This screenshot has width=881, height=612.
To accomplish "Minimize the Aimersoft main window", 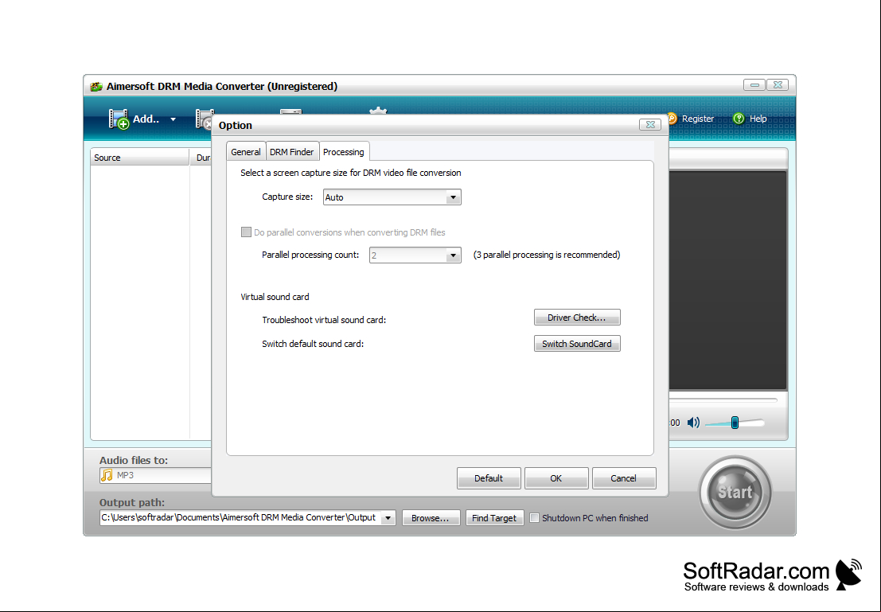I will 754,85.
